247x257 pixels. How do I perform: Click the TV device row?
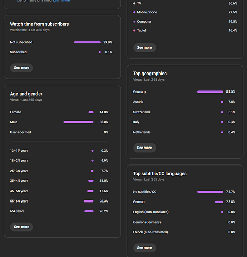(185, 3)
